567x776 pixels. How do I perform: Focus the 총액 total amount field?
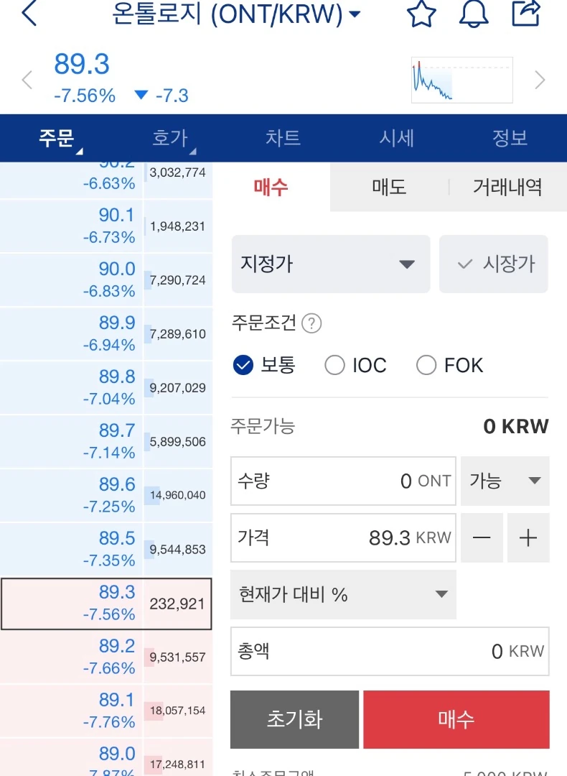(x=390, y=651)
